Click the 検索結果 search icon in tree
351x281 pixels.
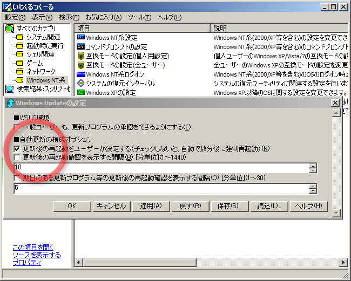[x=10, y=89]
